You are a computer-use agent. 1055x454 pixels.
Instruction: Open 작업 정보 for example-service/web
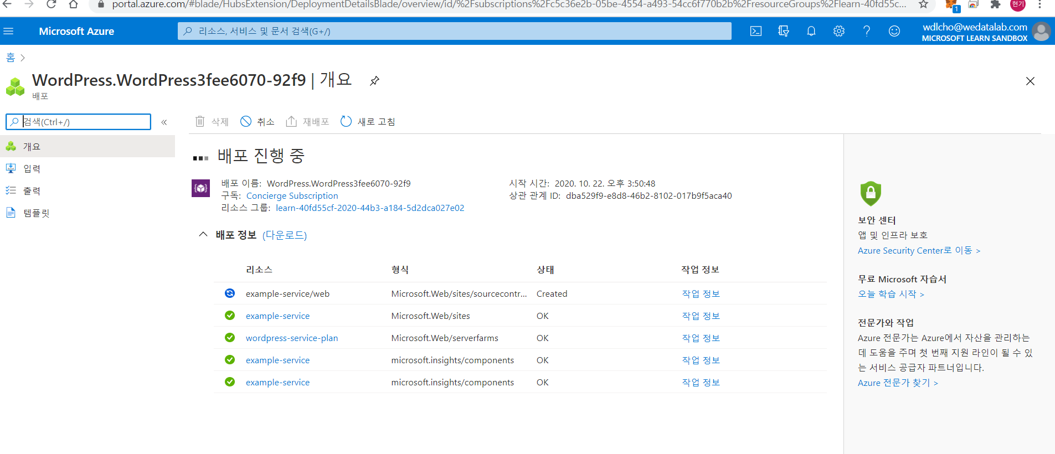click(701, 293)
